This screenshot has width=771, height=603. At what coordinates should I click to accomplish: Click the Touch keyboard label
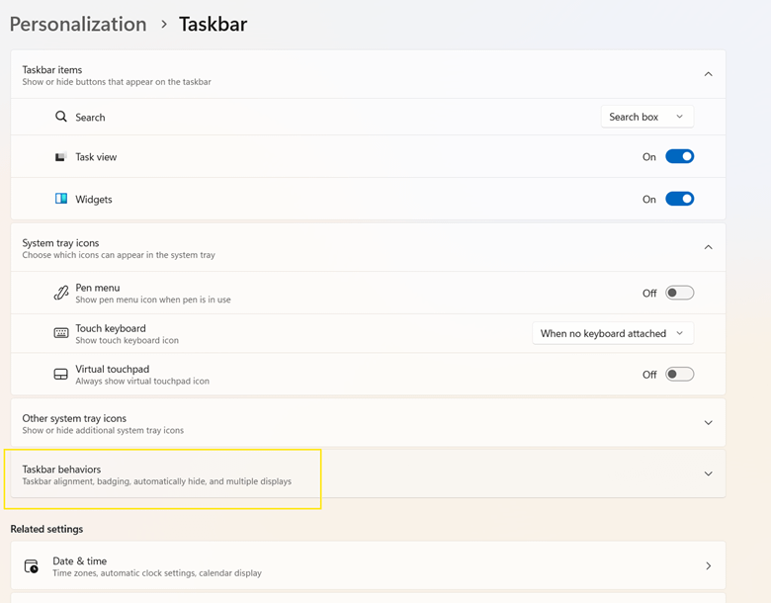click(111, 328)
